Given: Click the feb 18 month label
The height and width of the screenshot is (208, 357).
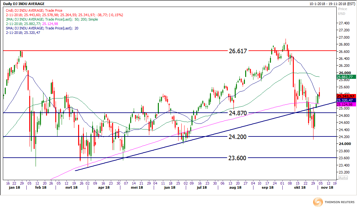Looking at the screenshot, I should (x=41, y=188).
